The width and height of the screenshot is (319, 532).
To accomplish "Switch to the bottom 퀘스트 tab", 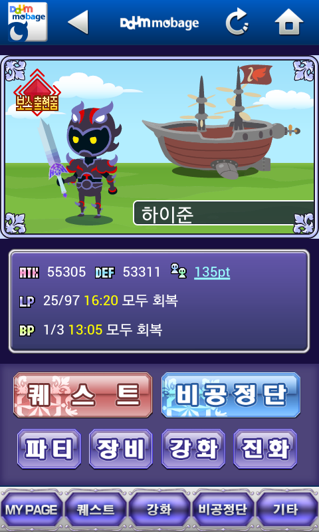I will (x=96, y=510).
